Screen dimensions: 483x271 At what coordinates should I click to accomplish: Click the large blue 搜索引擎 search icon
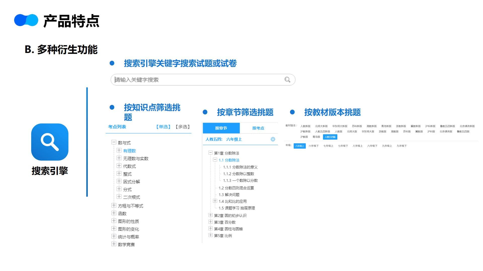pos(50,142)
